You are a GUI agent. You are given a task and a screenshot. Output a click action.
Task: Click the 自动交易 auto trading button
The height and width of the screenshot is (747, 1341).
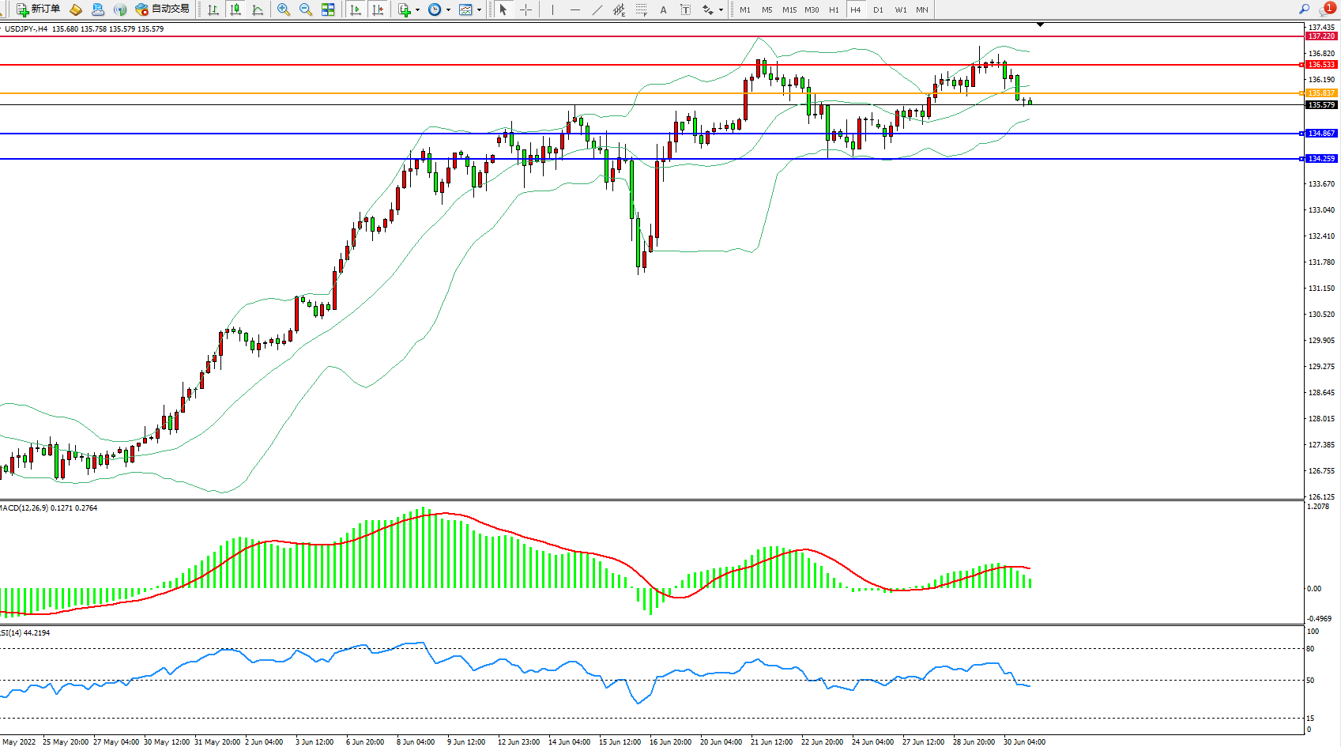(x=162, y=9)
